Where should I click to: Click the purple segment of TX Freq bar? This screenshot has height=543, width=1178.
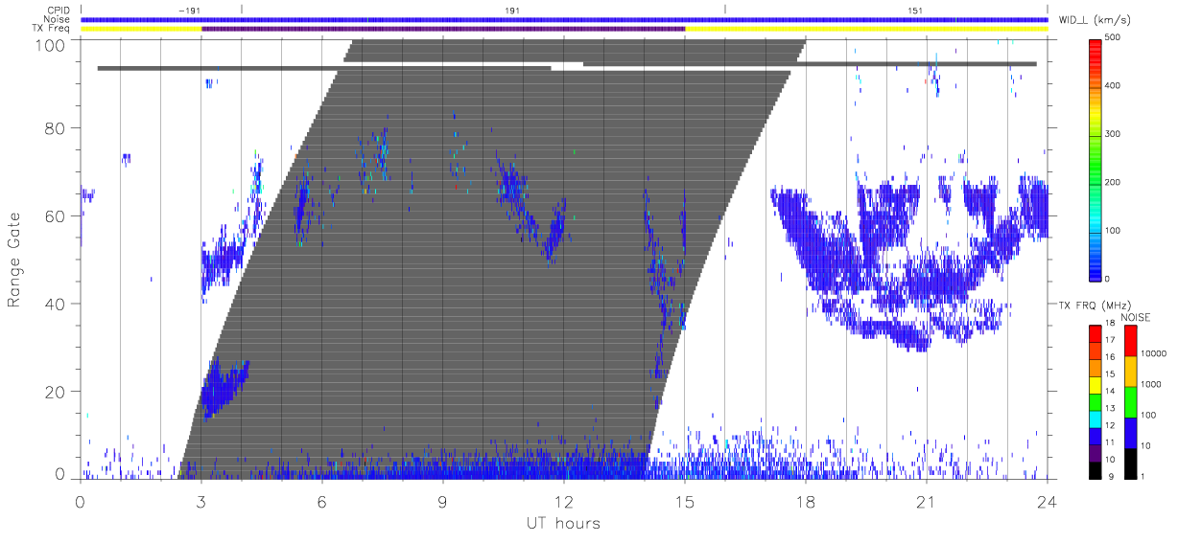(443, 29)
